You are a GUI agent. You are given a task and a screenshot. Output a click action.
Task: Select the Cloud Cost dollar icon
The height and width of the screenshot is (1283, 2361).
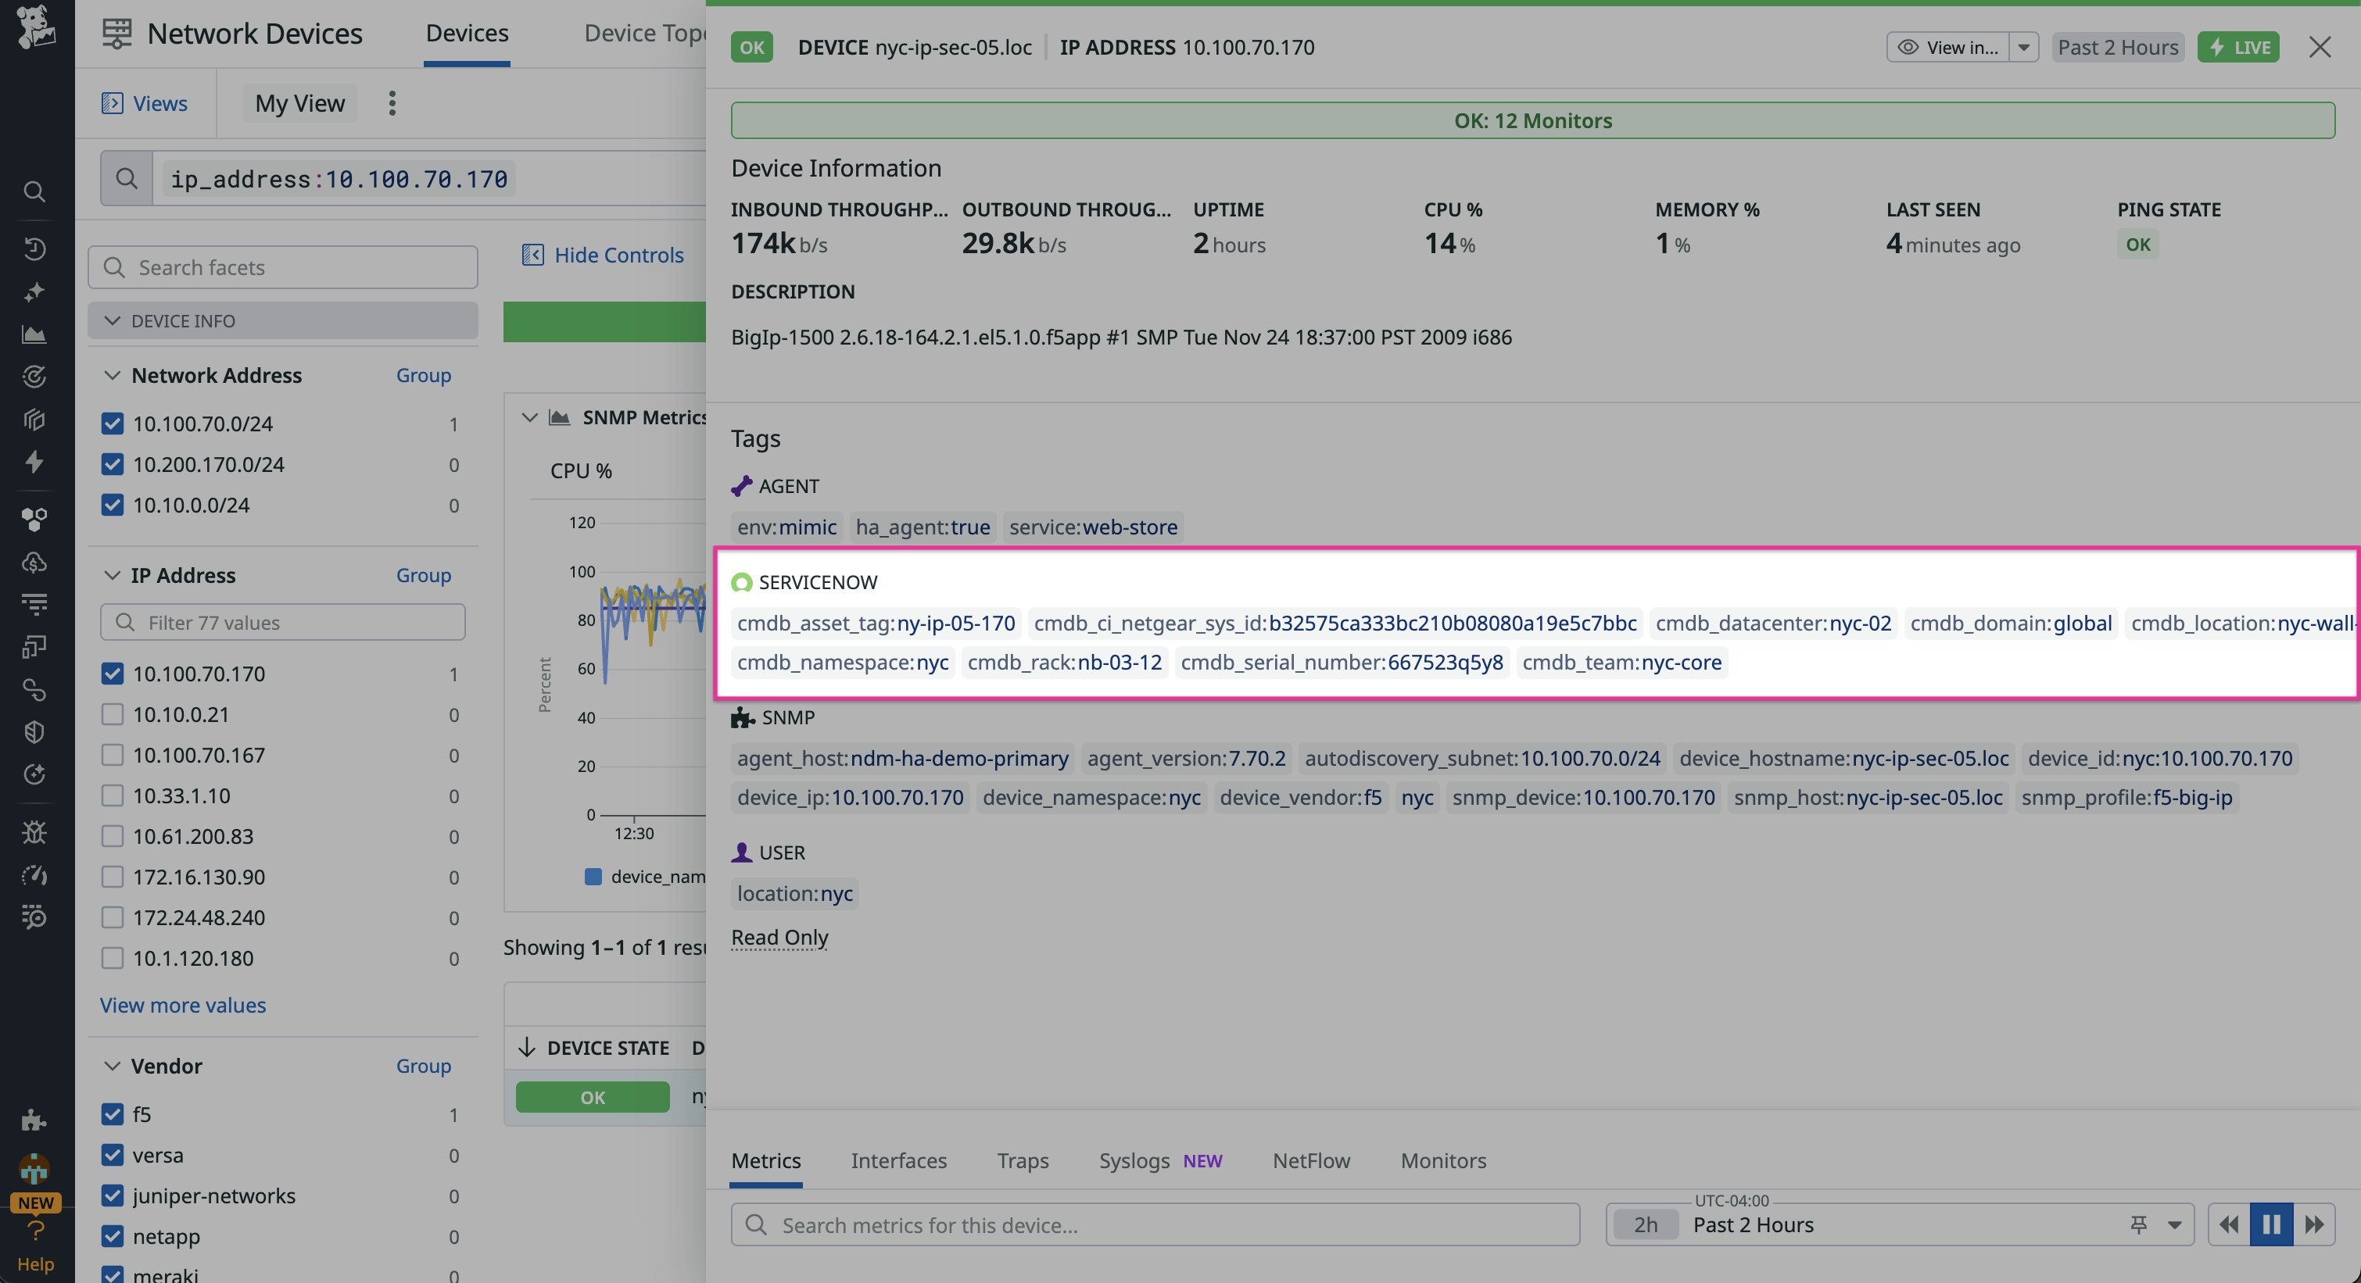(34, 563)
